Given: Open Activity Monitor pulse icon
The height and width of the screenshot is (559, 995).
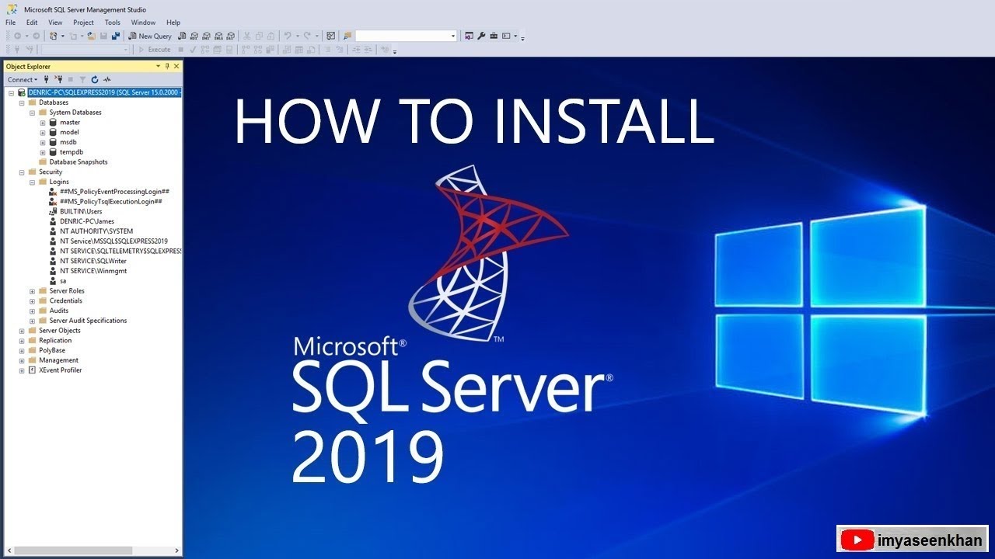Looking at the screenshot, I should tap(107, 79).
